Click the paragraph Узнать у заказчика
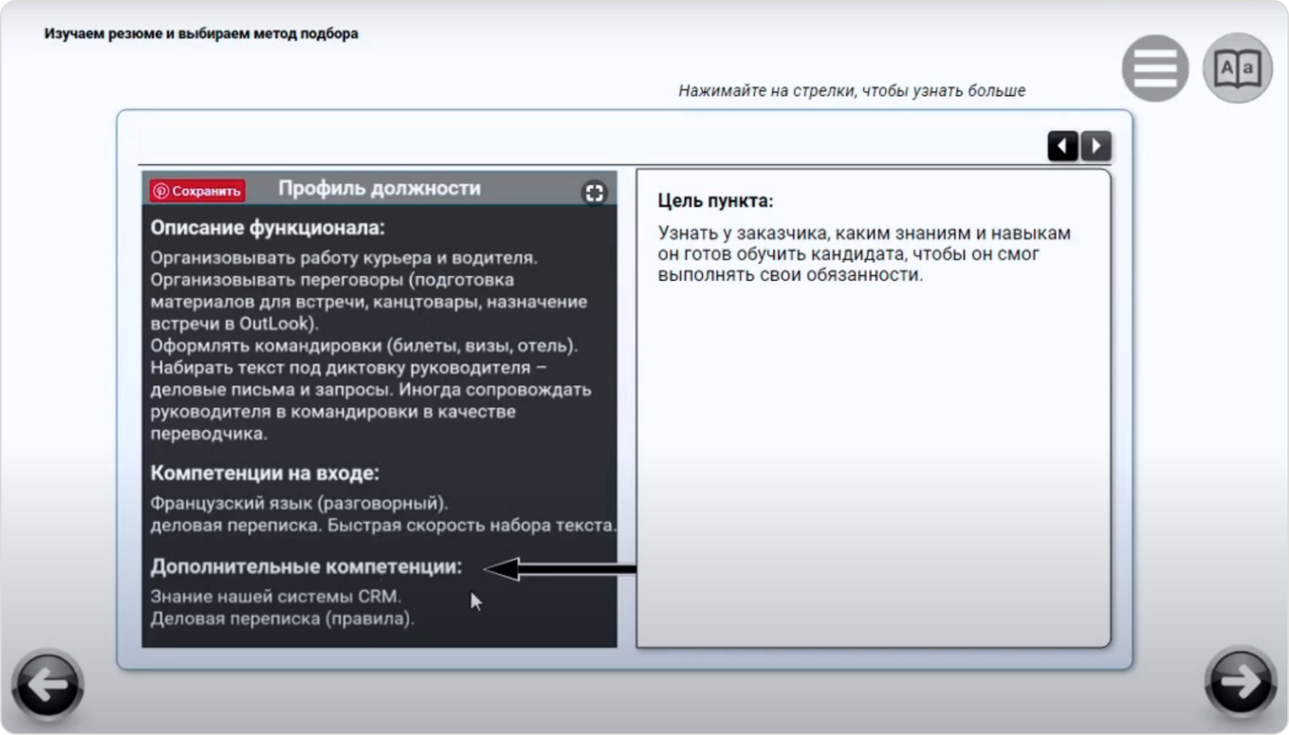This screenshot has width=1289, height=735. [864, 254]
